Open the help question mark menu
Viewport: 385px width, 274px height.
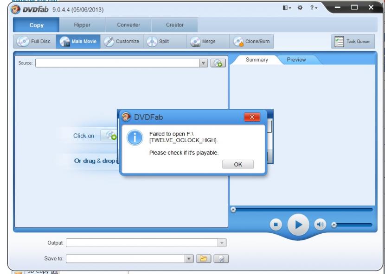click(313, 7)
